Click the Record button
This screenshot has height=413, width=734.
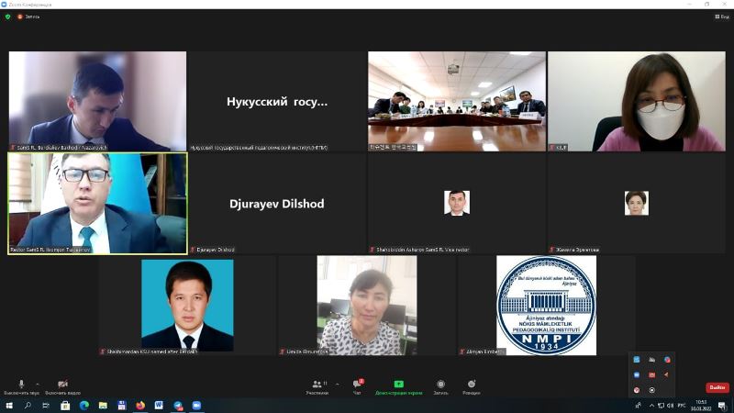tap(440, 385)
